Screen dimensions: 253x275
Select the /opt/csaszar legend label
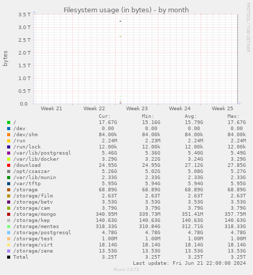pos(32,171)
